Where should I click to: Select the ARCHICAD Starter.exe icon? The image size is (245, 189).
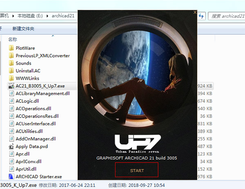tap(11, 176)
